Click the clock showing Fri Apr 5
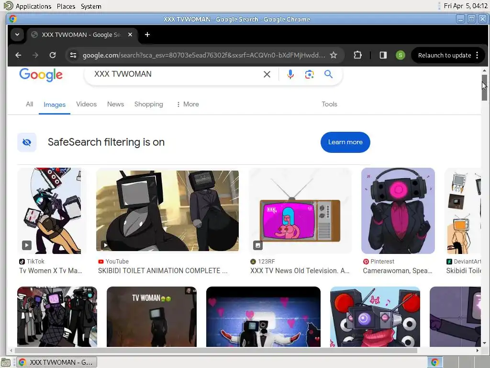Screen dimensions: 490x368 point(465,6)
